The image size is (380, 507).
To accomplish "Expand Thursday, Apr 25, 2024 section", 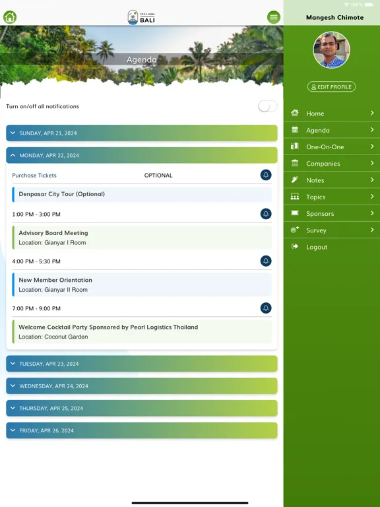I will (x=142, y=408).
